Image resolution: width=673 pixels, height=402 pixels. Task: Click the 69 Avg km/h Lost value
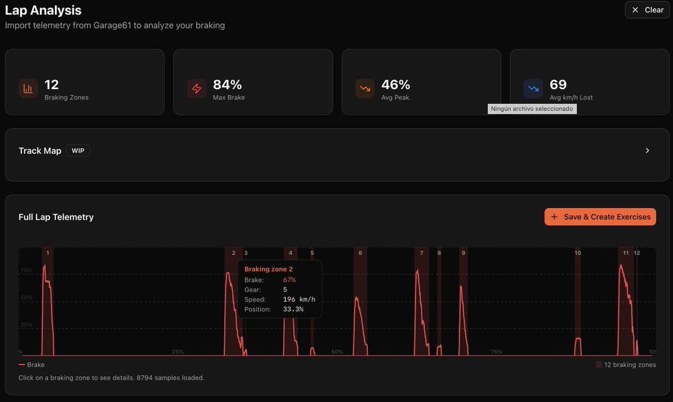pos(558,85)
